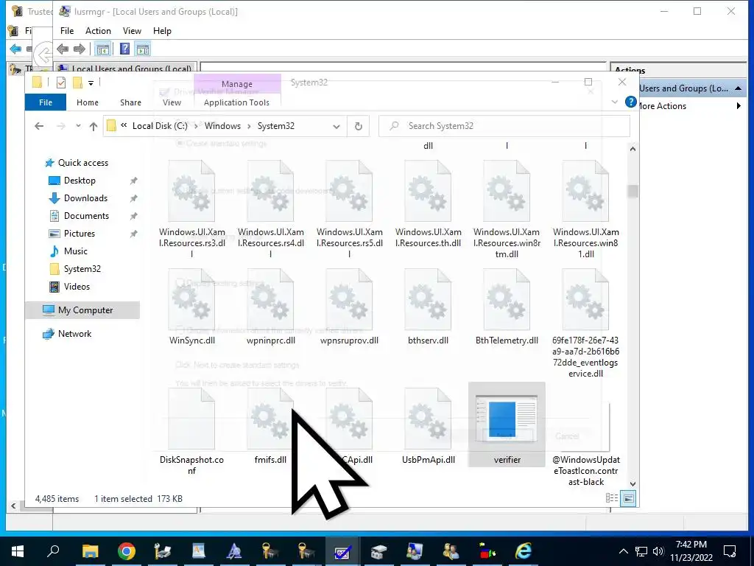Open the Customize Quick Access Toolbar dropdown

pyautogui.click(x=91, y=83)
